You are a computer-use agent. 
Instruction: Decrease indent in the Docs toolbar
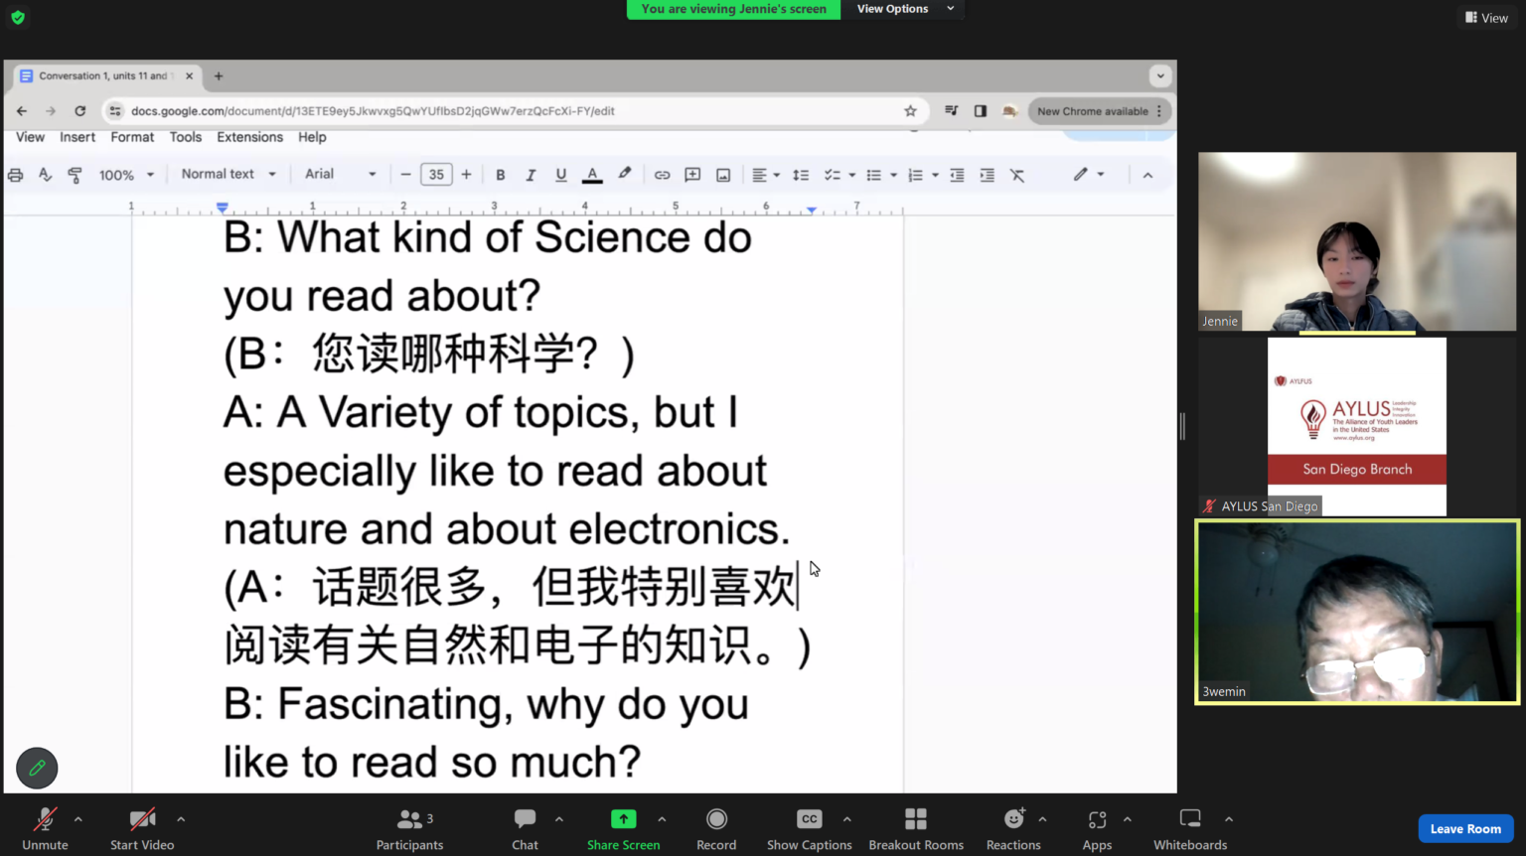pyautogui.click(x=957, y=175)
